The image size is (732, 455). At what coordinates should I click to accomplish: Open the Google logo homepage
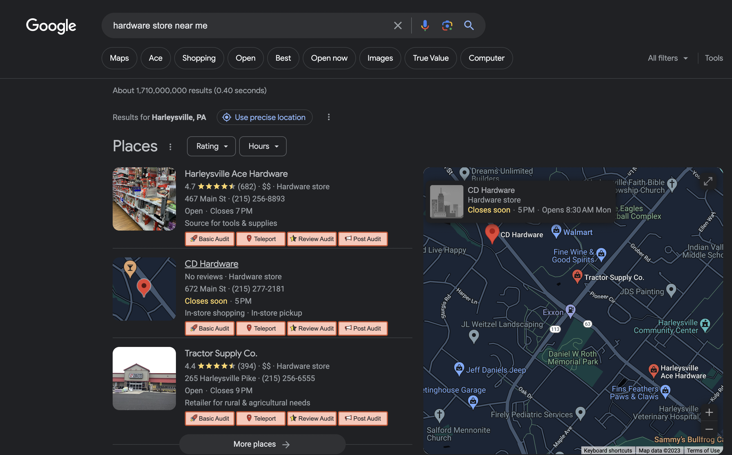(51, 26)
